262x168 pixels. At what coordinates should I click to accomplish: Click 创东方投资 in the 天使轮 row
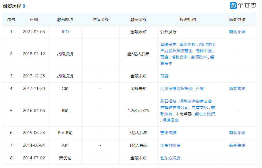[170, 158]
